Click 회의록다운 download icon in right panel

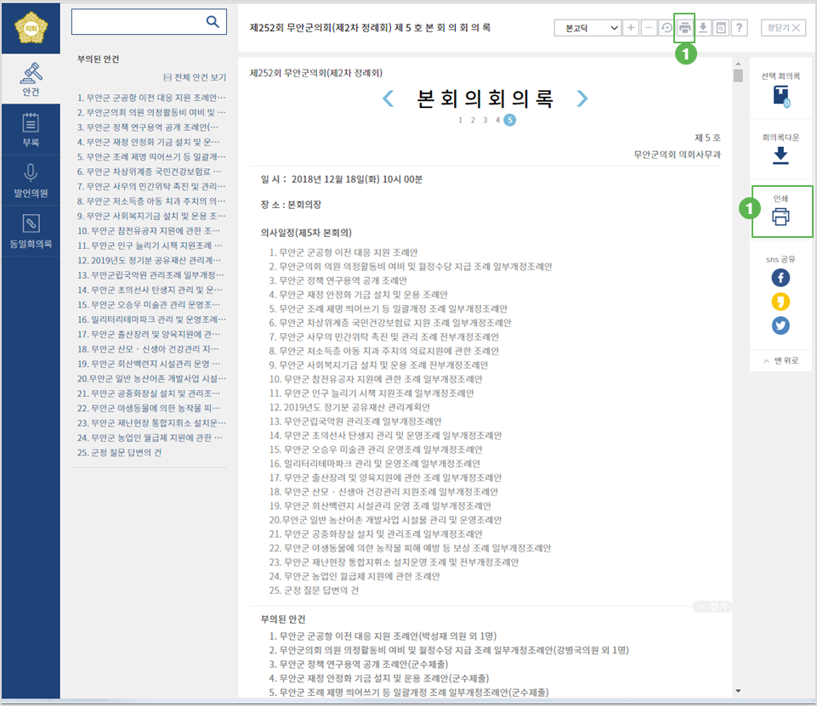pyautogui.click(x=780, y=155)
